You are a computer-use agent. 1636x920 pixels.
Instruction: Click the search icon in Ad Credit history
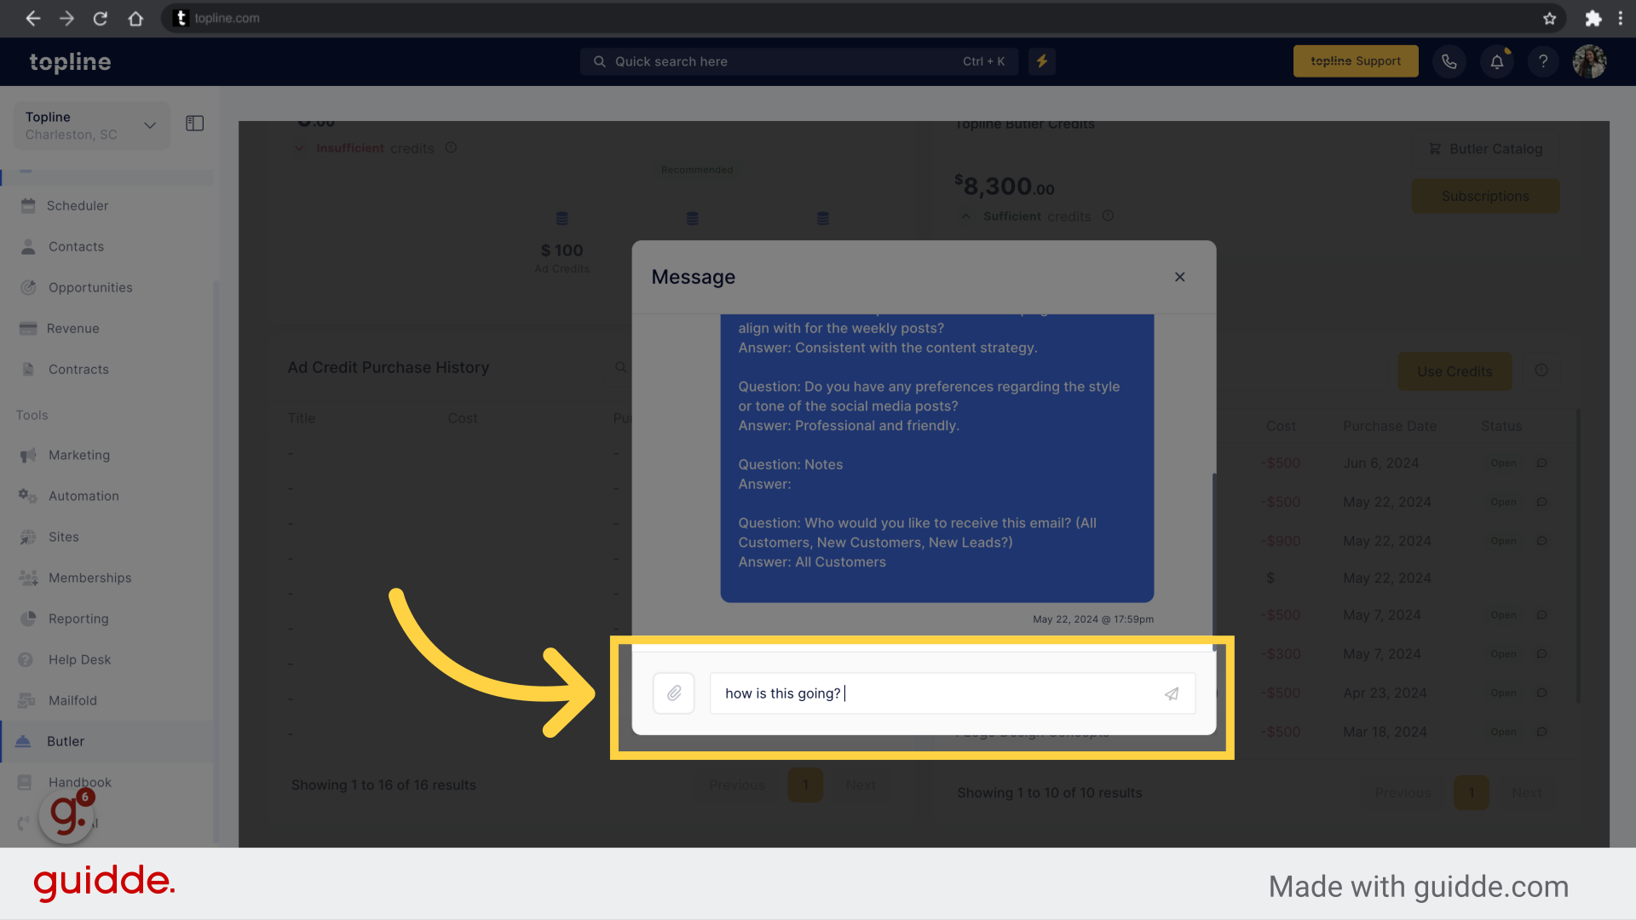pyautogui.click(x=620, y=367)
